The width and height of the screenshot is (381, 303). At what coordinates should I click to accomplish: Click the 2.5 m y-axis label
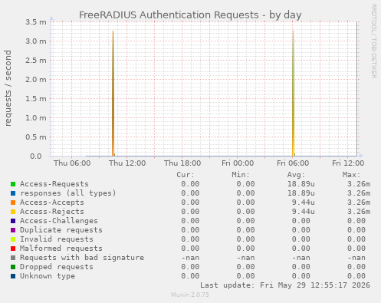pos(36,61)
